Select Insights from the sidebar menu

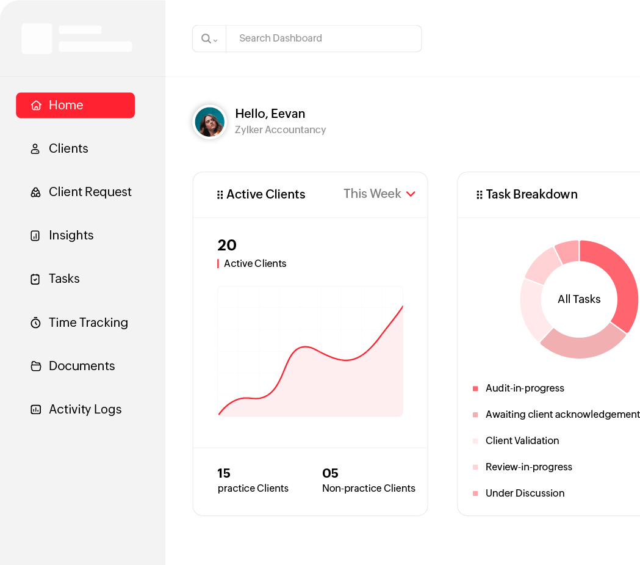71,235
